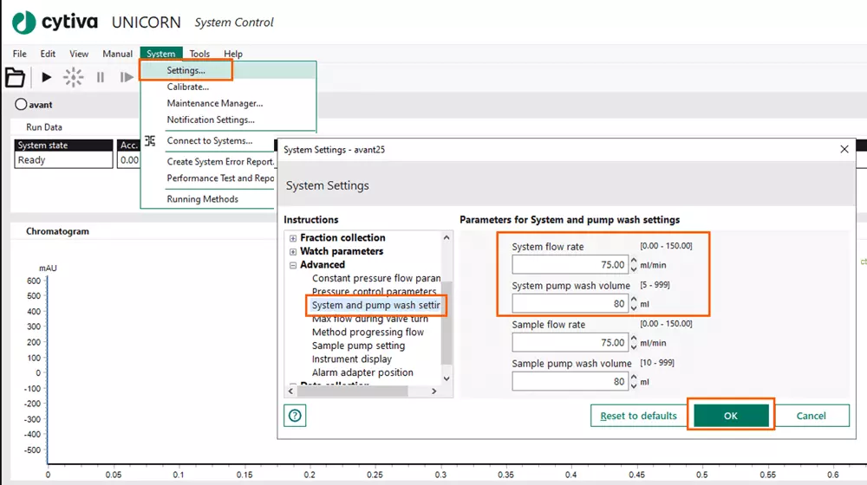Choose Calibrate... from System menu
Image resolution: width=867 pixels, height=485 pixels.
[188, 87]
